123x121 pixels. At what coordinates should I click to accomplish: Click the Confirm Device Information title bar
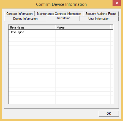coord(61,4)
